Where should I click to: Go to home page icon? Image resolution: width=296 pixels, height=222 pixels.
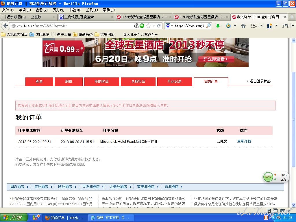243,26
